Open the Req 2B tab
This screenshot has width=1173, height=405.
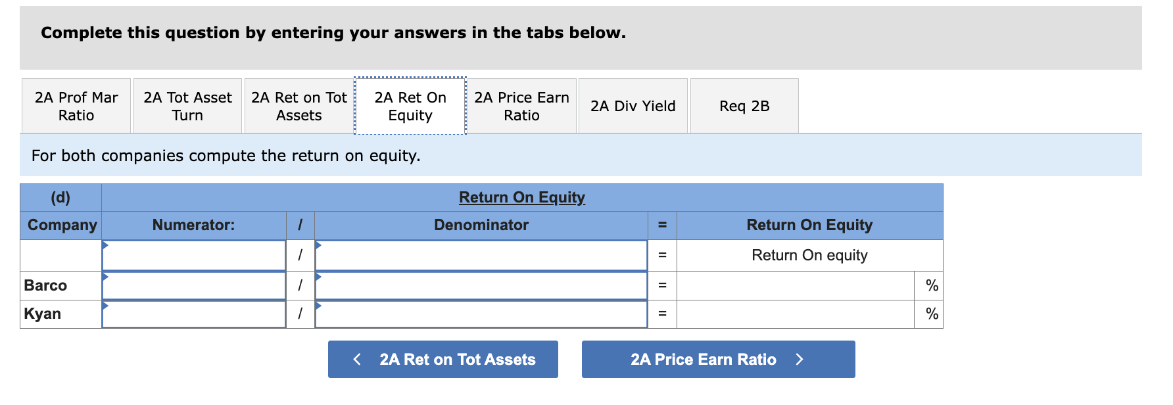pyautogui.click(x=744, y=105)
